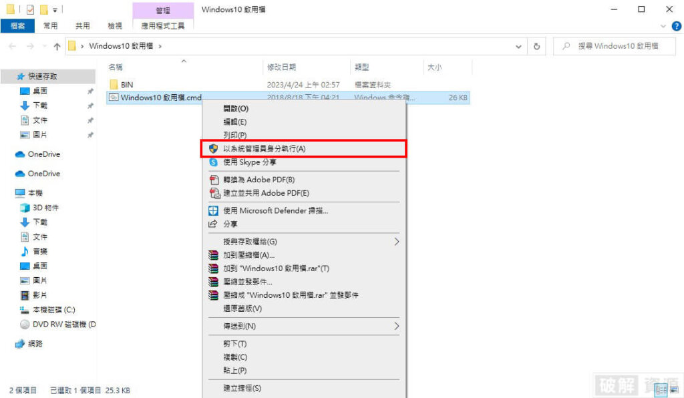Click the New Folder icon in the title bar
Viewport: 684px width, 398px height.
pos(43,9)
